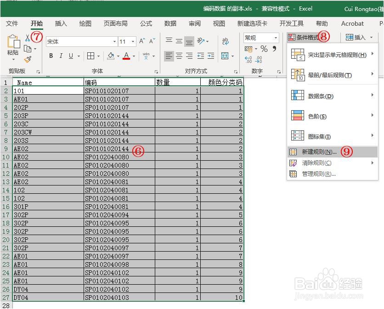Toggle Italic formatting
This screenshot has height=309, width=384.
(x=61, y=56)
